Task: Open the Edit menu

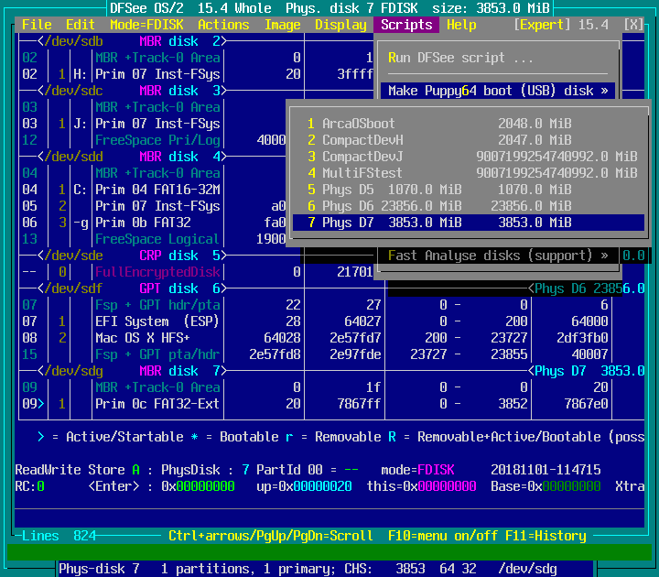Action: coord(81,25)
